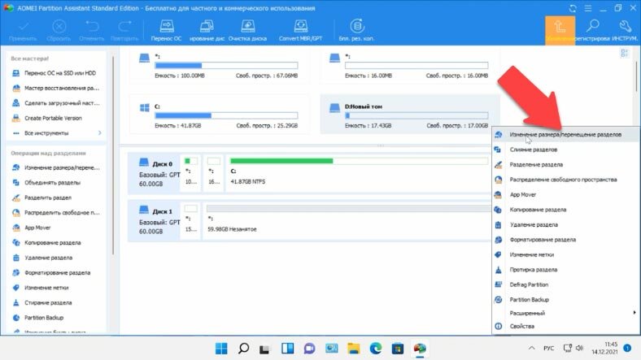This screenshot has width=641, height=360.
Task: Open App Mover from context menu
Action: [x=566, y=195]
